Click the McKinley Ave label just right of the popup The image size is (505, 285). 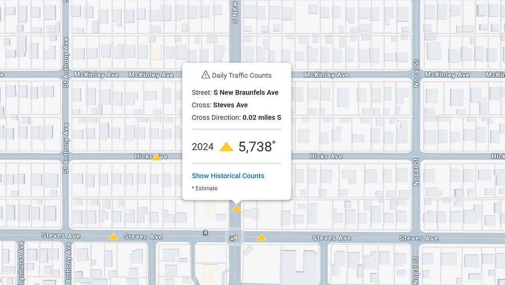[x=326, y=75]
